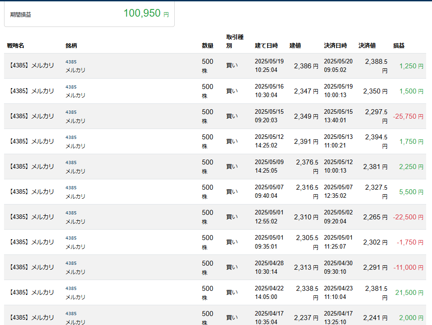Image resolution: width=432 pixels, height=325 pixels.
Task: Click 買い trade type in the -22,500 円 row
Action: [232, 217]
